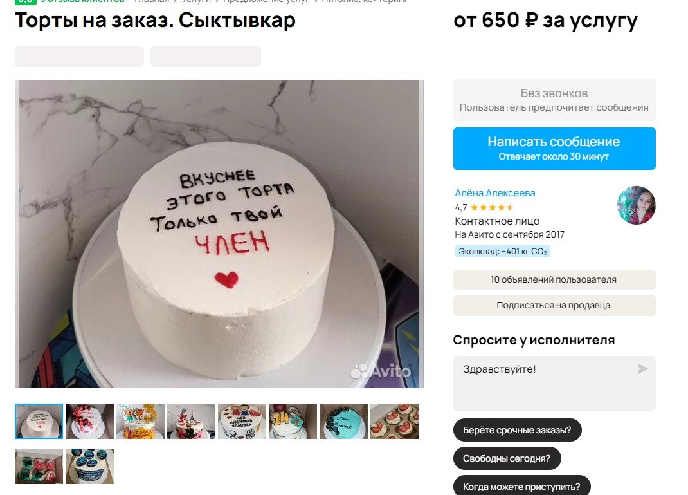Select the thumbnail with the number 14 cake
This screenshot has width=688, height=495.
293,421
